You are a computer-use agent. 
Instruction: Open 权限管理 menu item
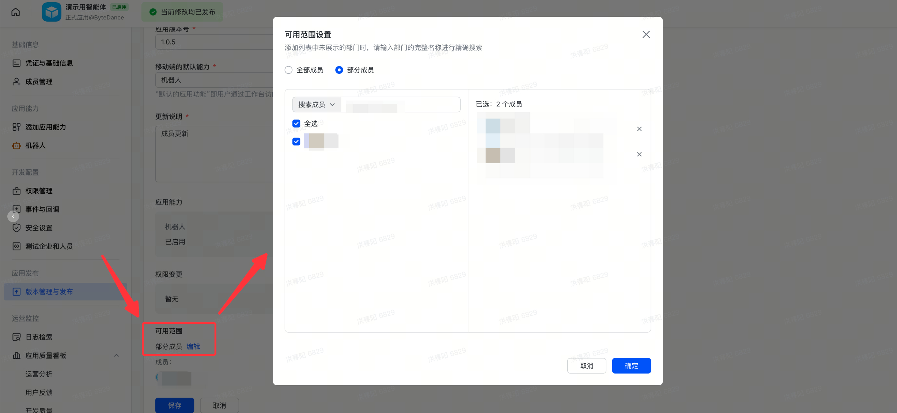pyautogui.click(x=39, y=191)
